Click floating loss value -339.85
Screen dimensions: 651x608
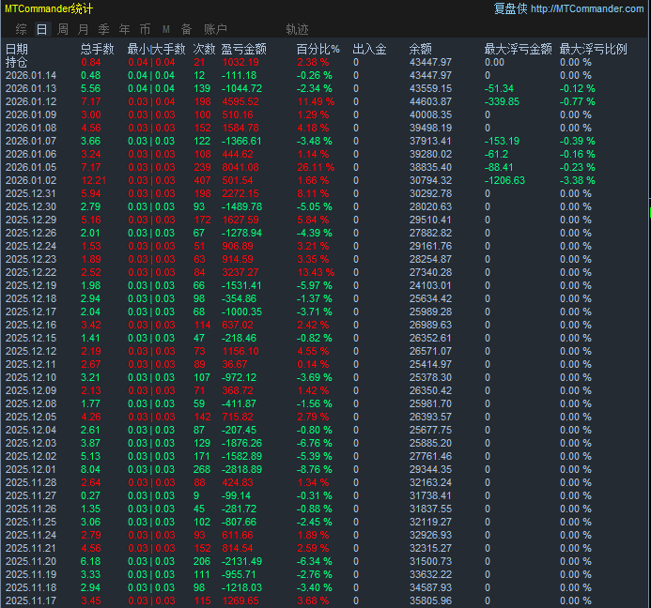[x=502, y=101]
